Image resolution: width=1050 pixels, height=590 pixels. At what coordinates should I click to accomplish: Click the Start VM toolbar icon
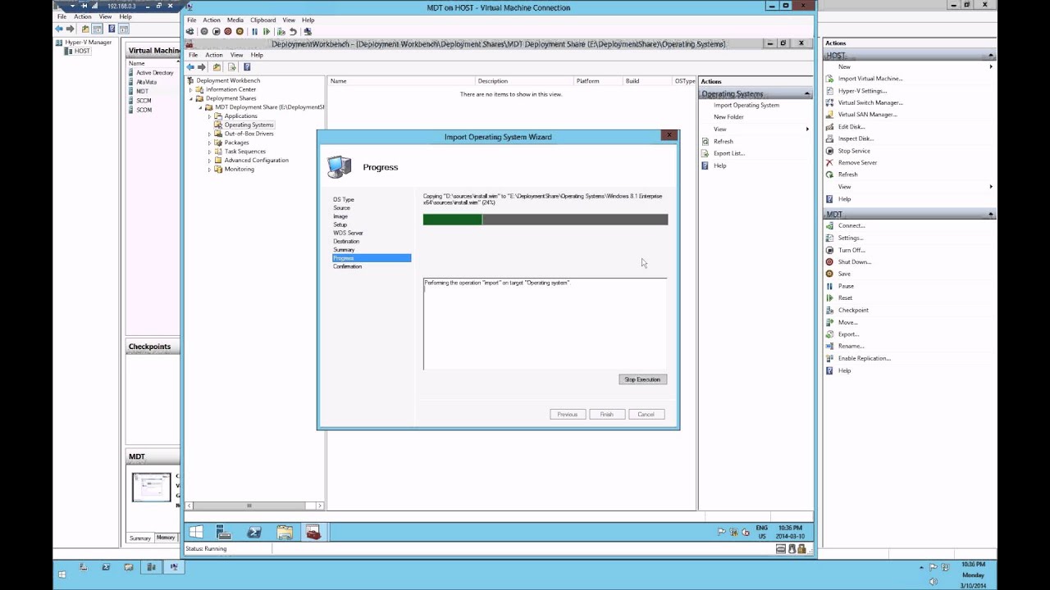[204, 31]
